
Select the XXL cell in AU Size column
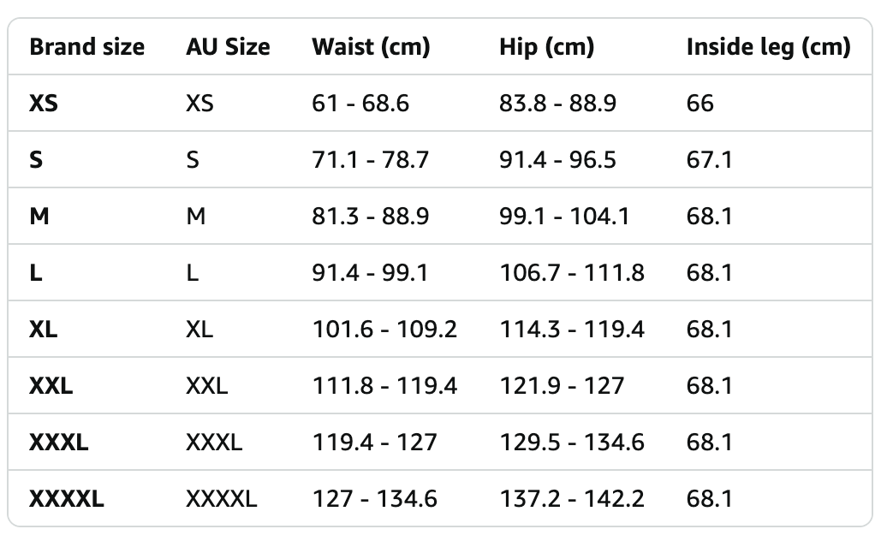coord(207,386)
